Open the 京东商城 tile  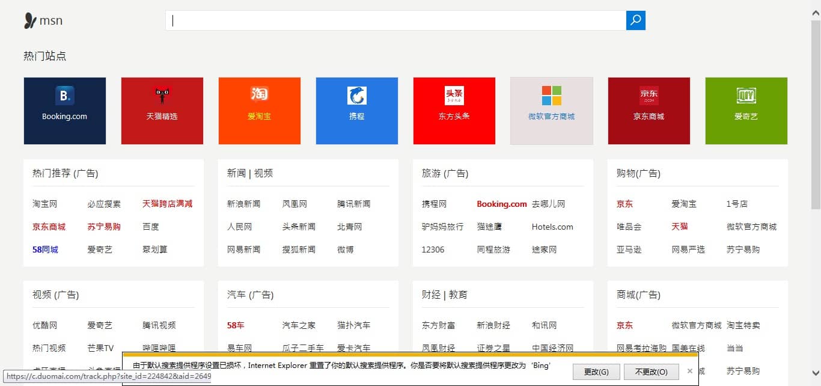649,111
